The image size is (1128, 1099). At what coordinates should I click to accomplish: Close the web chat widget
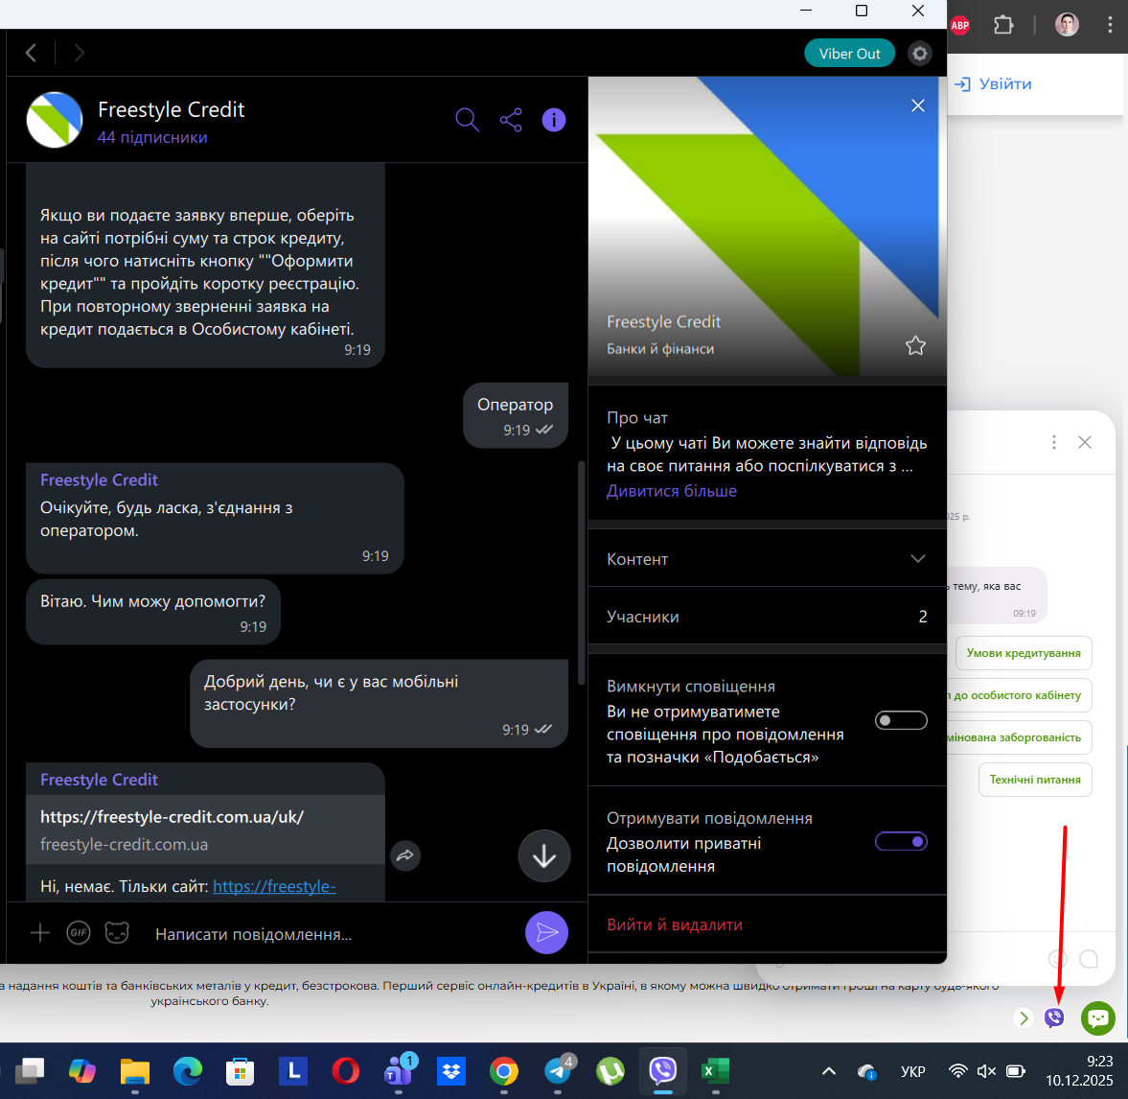click(1085, 442)
